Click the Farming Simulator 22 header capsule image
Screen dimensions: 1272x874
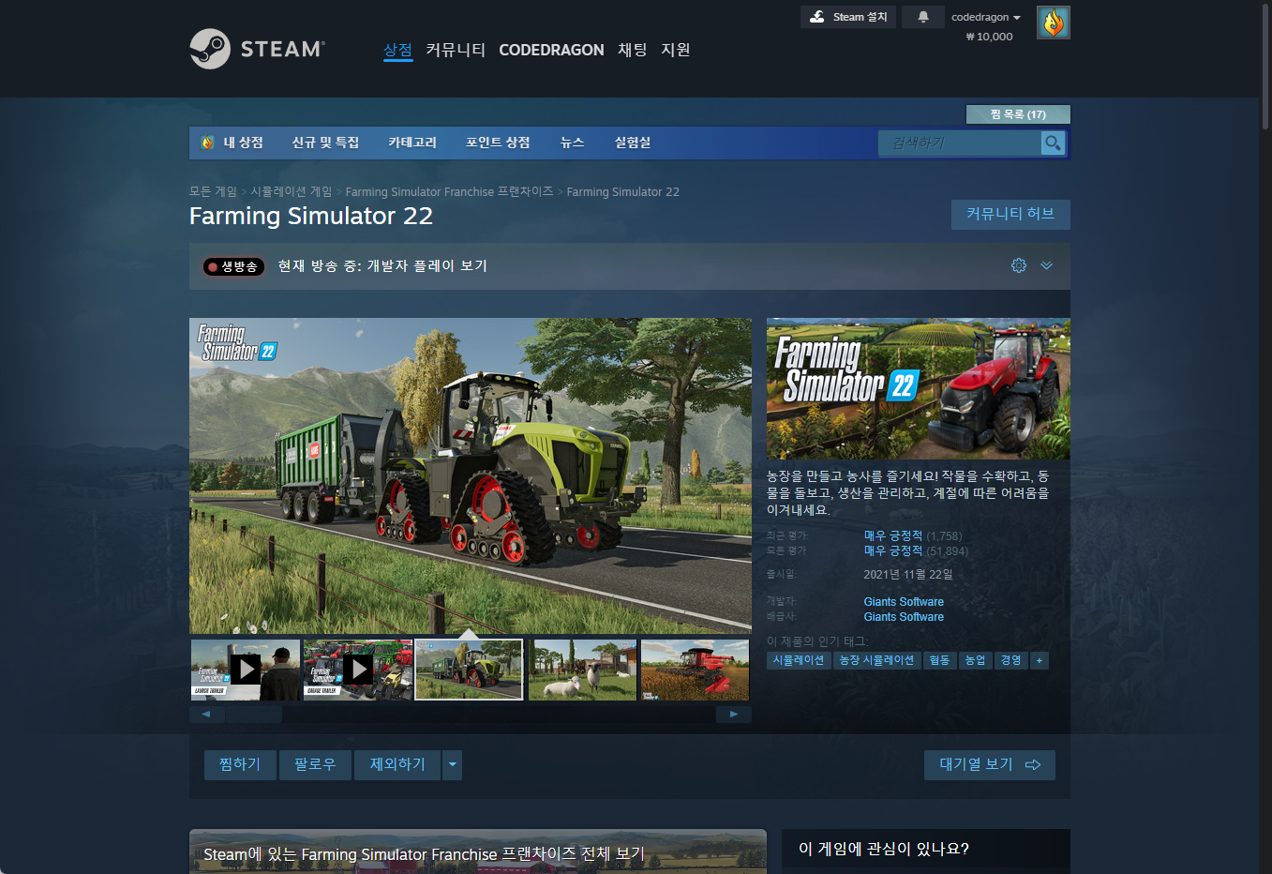point(919,388)
